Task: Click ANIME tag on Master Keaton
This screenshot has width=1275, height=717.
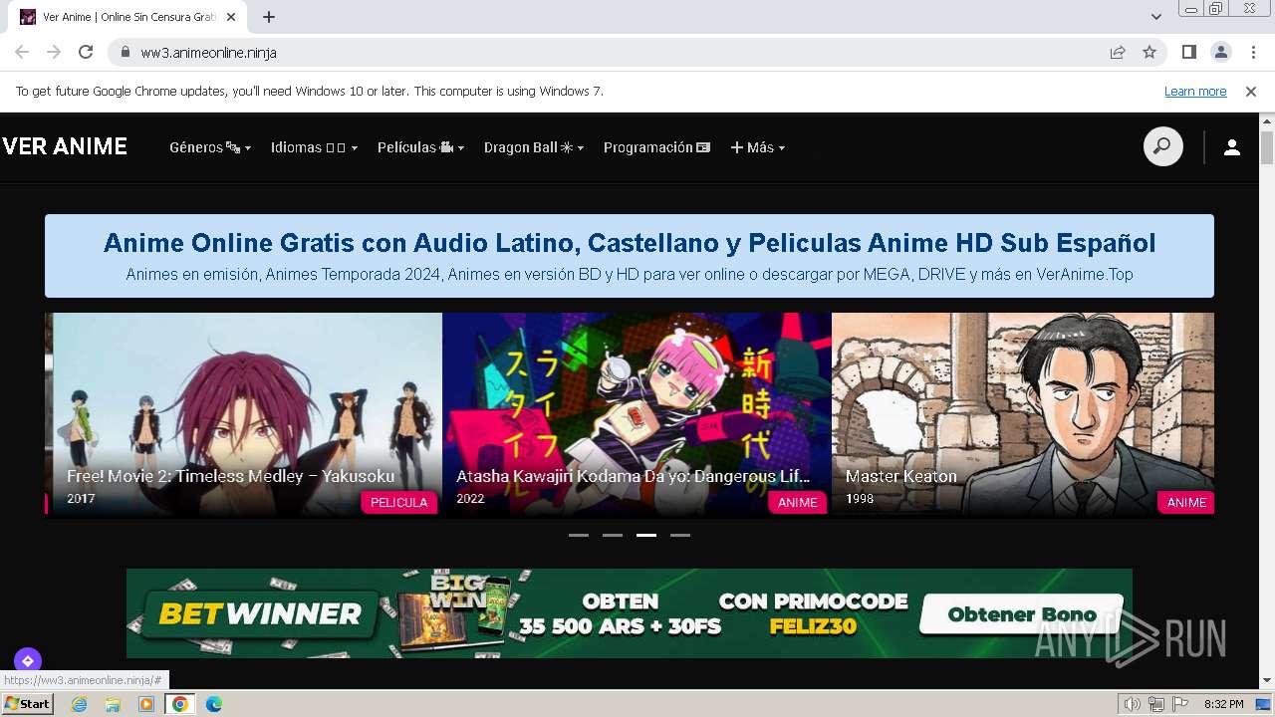Action: click(x=1185, y=503)
